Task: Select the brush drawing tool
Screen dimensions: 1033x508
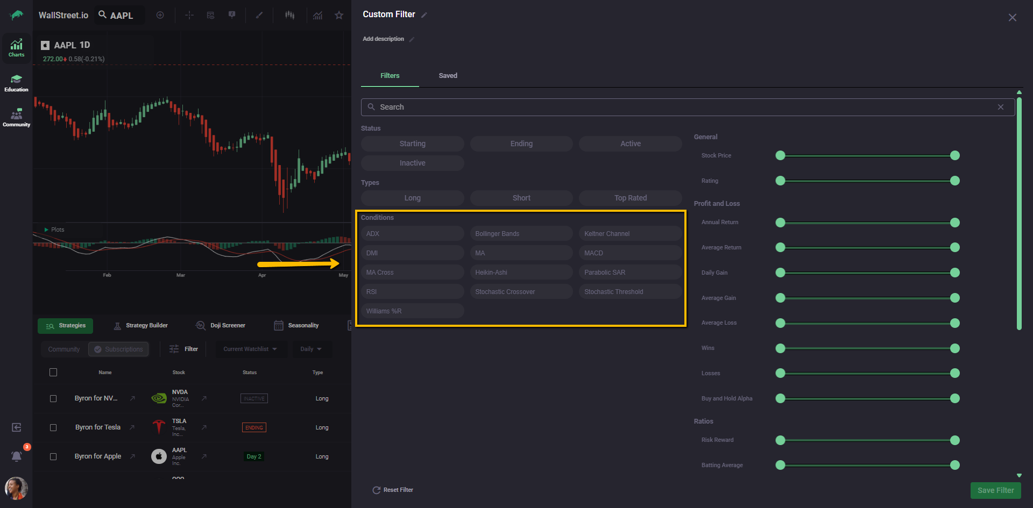Action: click(x=259, y=15)
